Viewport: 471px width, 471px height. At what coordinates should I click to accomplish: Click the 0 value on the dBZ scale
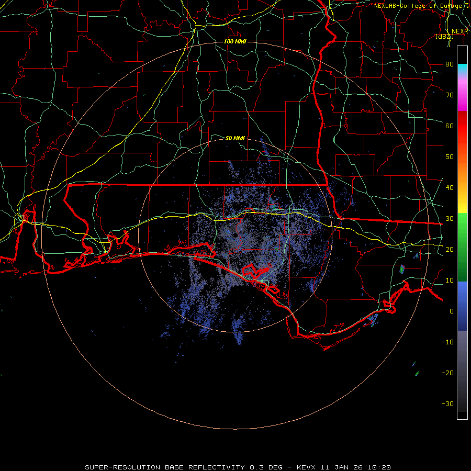[451, 311]
